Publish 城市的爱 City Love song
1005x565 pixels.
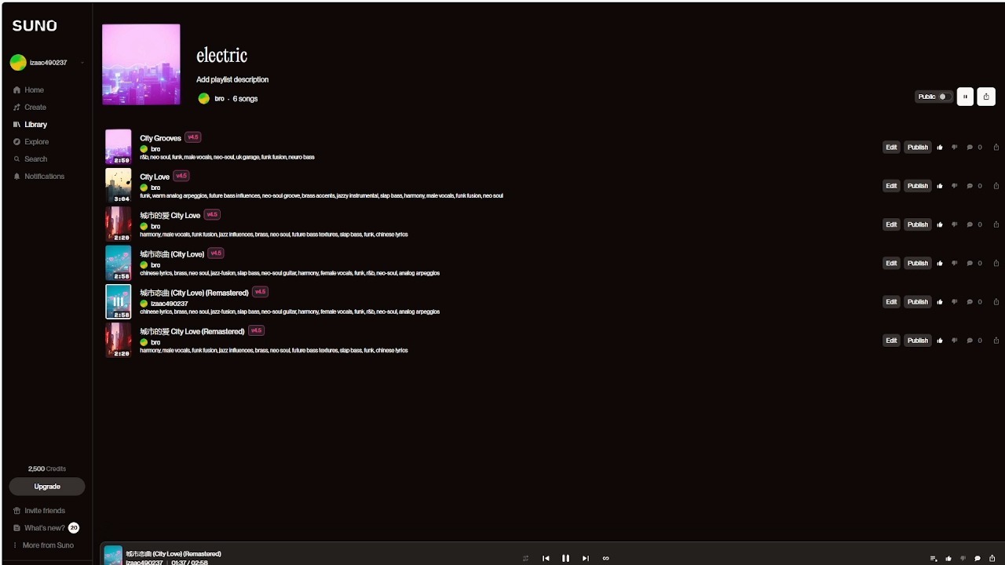[x=918, y=224]
